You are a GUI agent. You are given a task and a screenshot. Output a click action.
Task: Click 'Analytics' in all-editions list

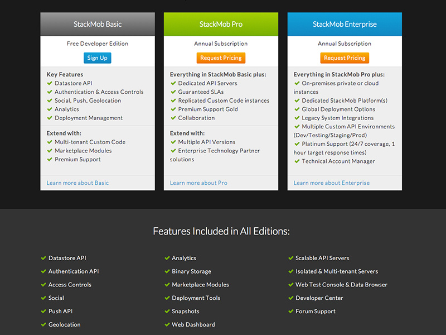coord(184,258)
